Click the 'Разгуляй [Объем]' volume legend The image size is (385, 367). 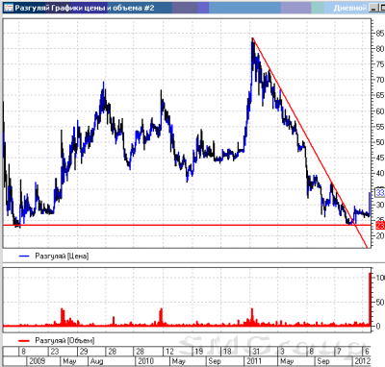[x=64, y=340]
